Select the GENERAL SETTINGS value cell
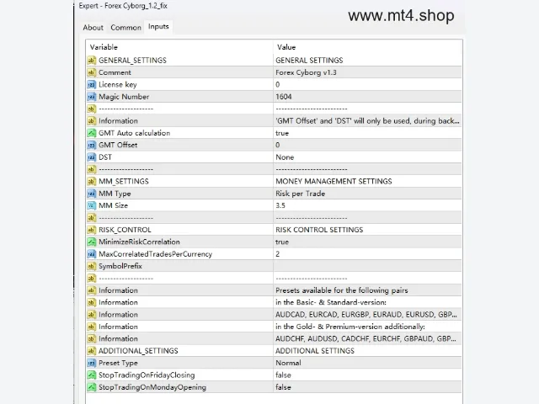The width and height of the screenshot is (539, 404). click(367, 61)
